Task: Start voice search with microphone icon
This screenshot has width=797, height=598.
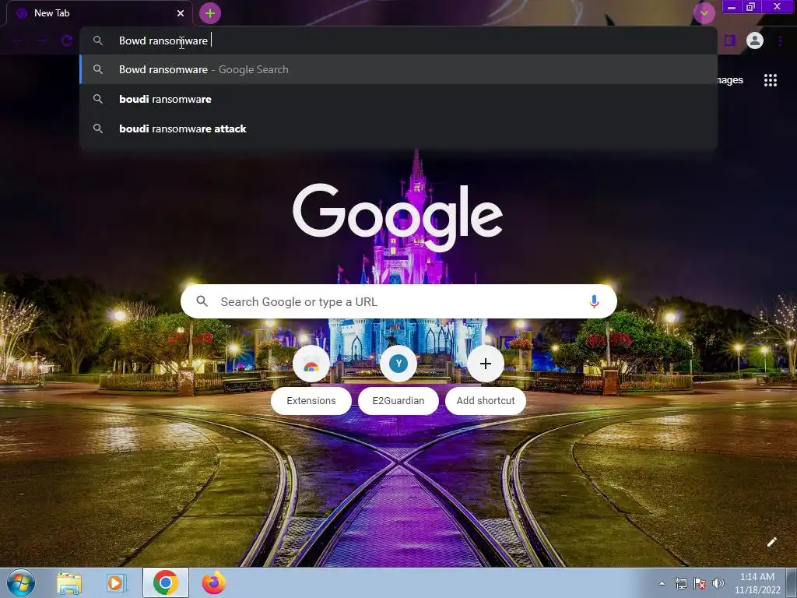Action: (x=594, y=301)
